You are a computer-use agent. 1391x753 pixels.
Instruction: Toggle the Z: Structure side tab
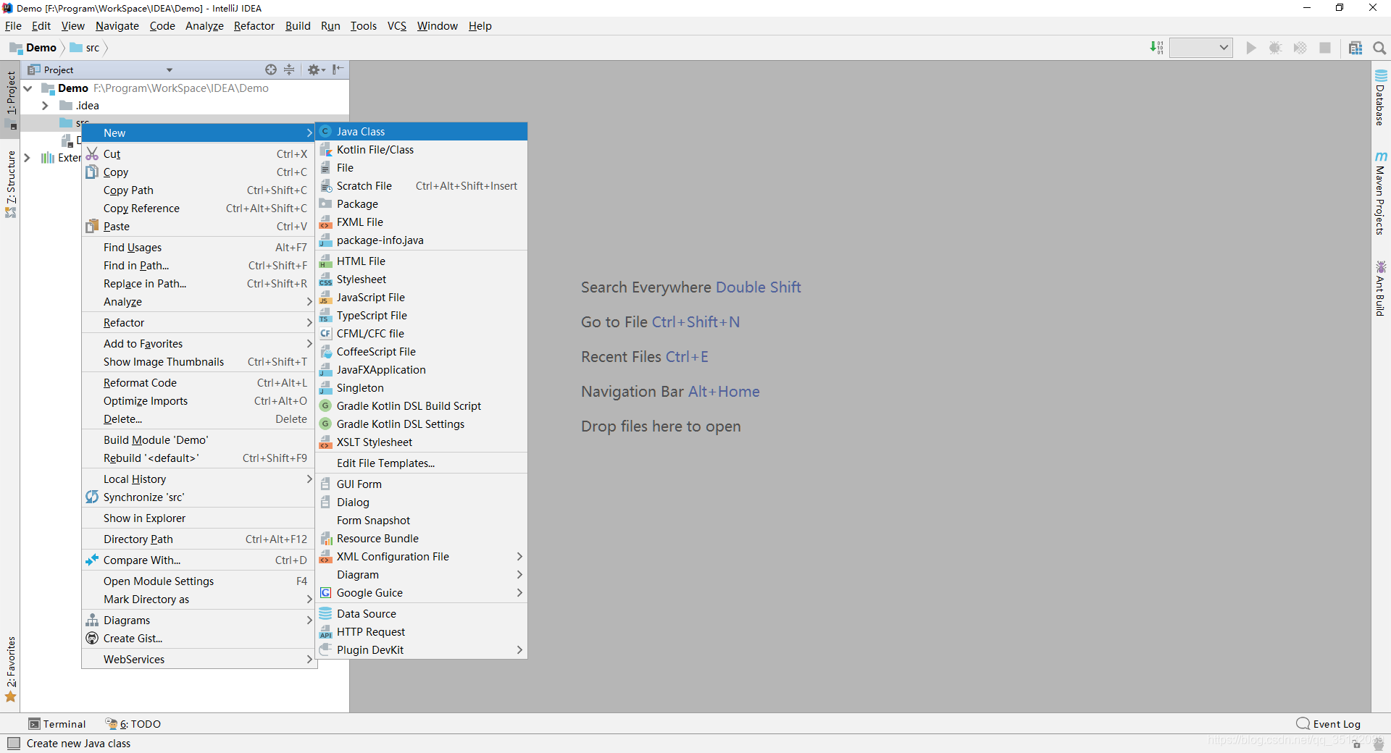[11, 183]
